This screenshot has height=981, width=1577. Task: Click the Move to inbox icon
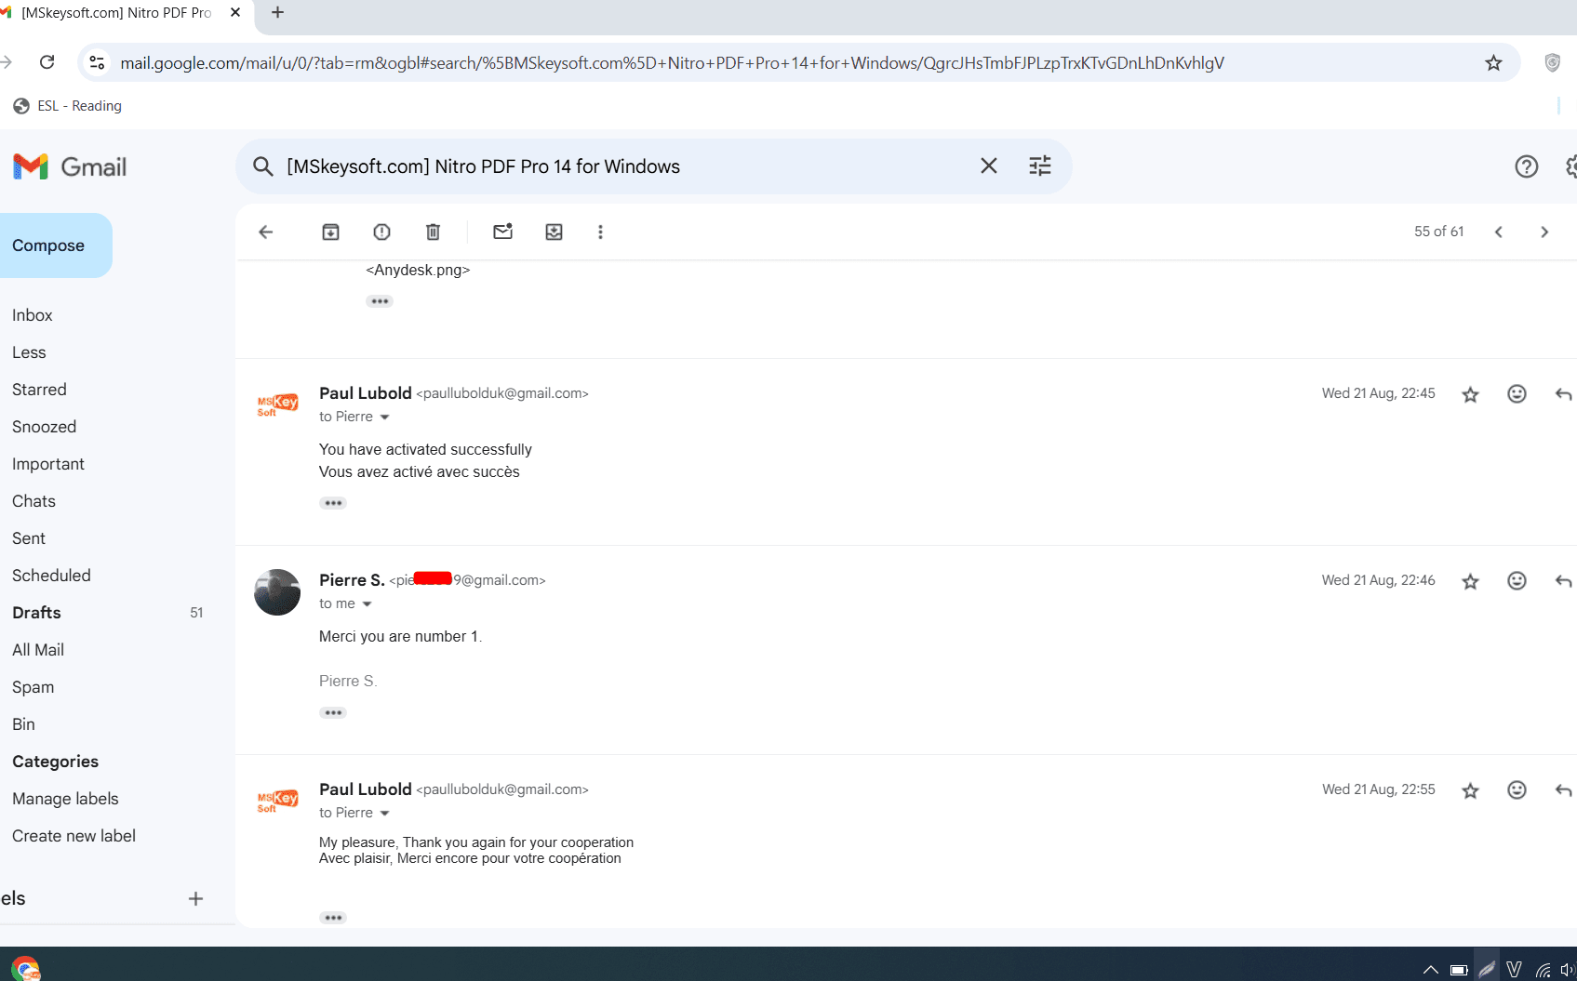[x=554, y=232]
